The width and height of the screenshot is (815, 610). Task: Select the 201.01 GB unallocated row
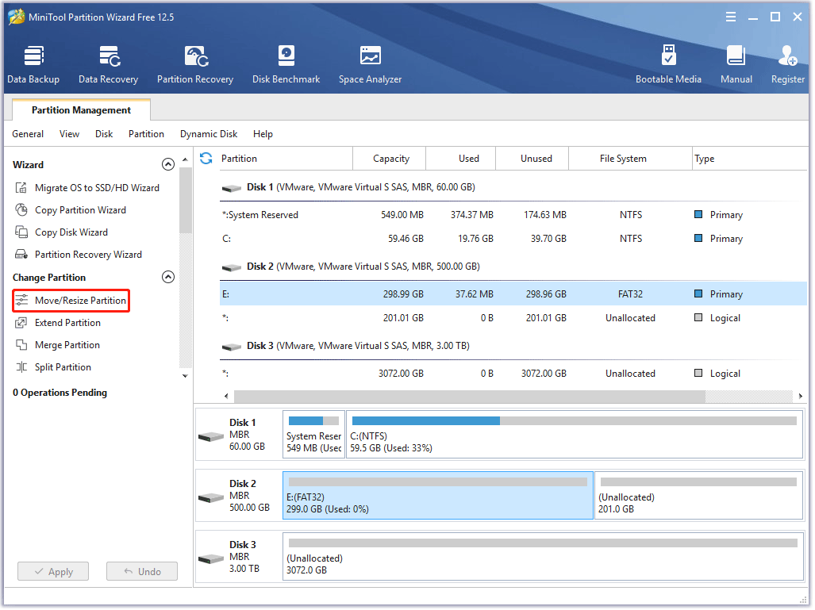pyautogui.click(x=514, y=319)
